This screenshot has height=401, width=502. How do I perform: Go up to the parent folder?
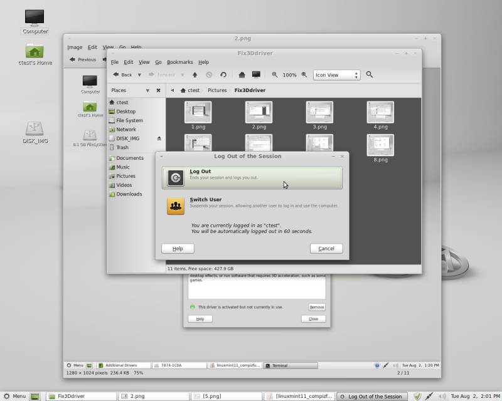click(195, 75)
